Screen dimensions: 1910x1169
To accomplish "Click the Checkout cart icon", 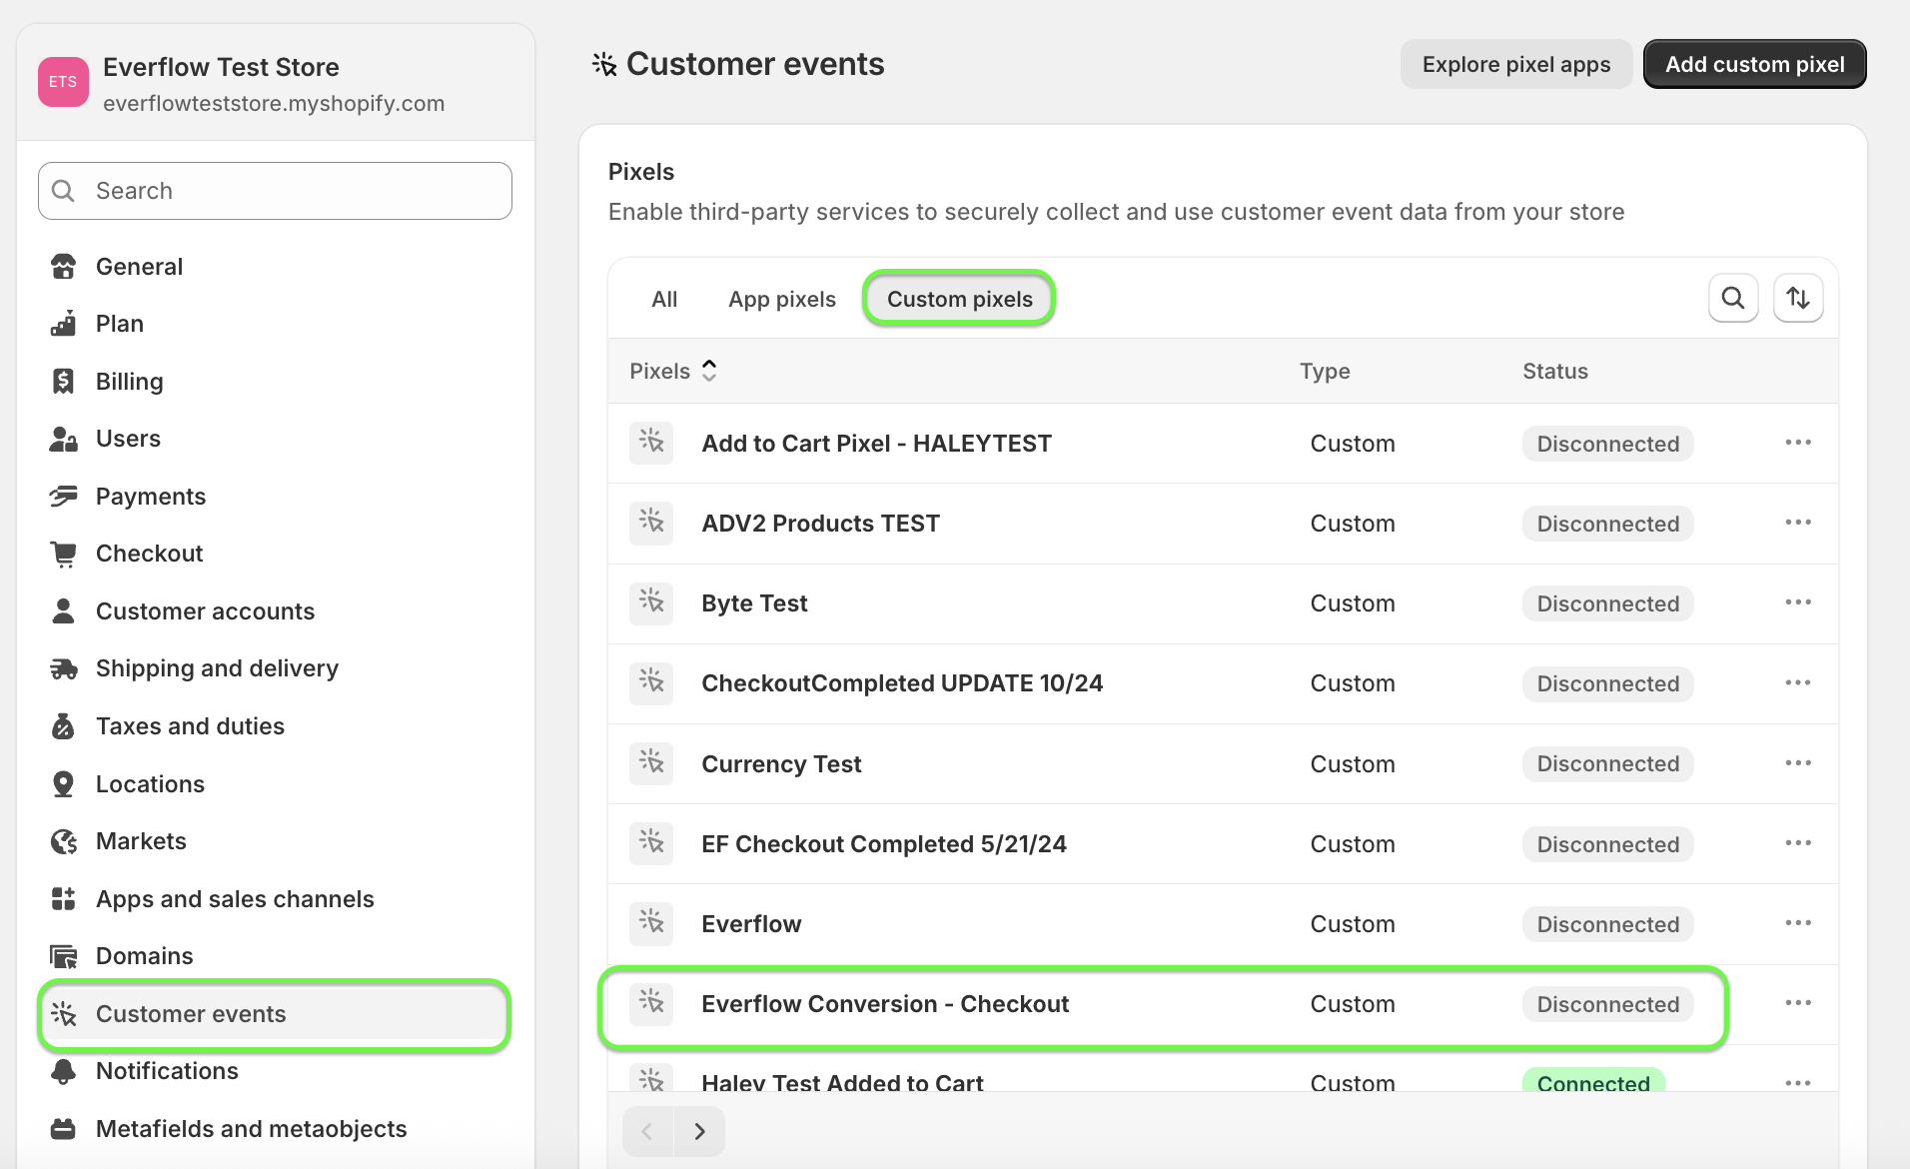I will [64, 554].
